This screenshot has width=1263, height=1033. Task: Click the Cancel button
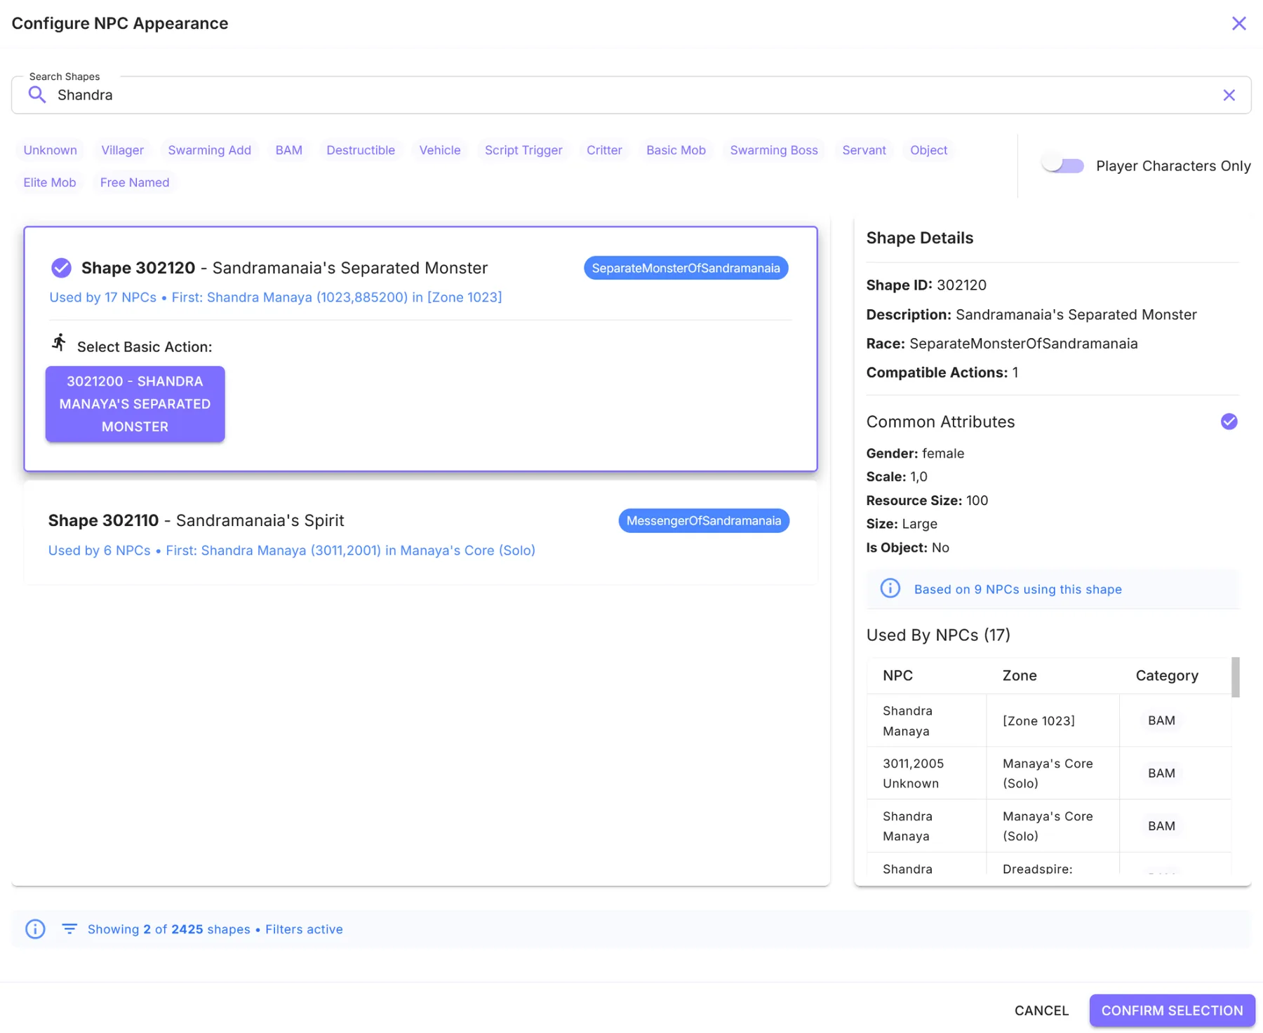pyautogui.click(x=1041, y=1011)
